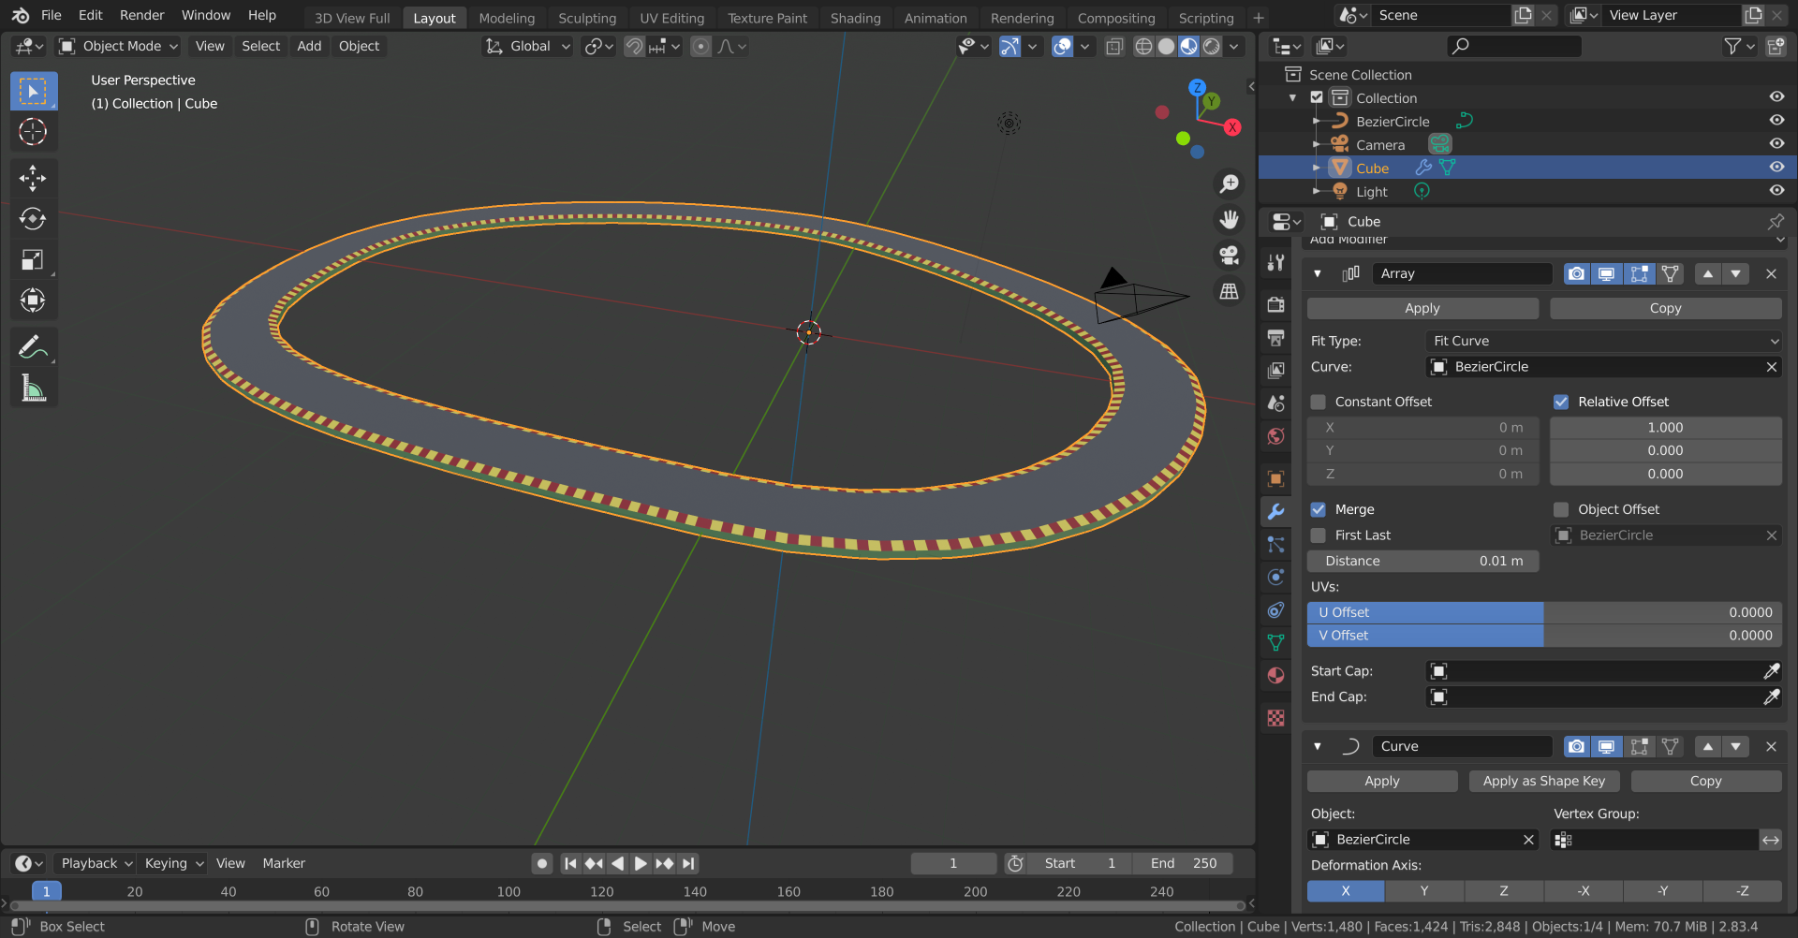Remove the Curve modifier with X
This screenshot has height=938, width=1798.
pyautogui.click(x=1771, y=746)
